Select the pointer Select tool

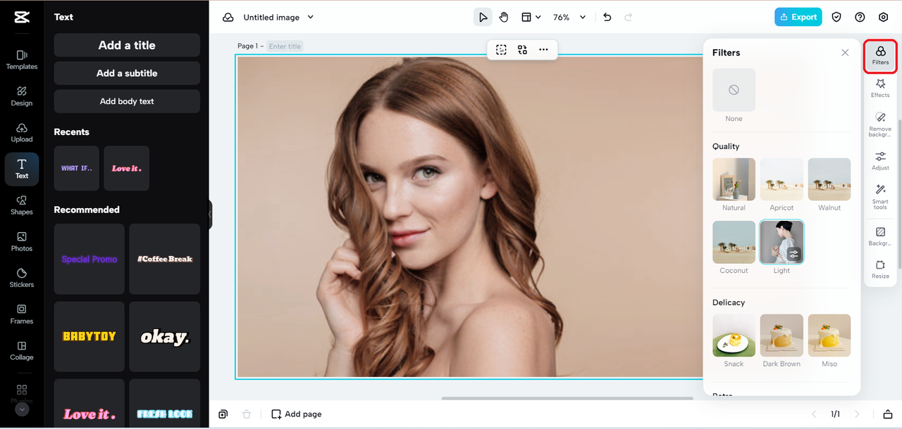pyautogui.click(x=483, y=18)
